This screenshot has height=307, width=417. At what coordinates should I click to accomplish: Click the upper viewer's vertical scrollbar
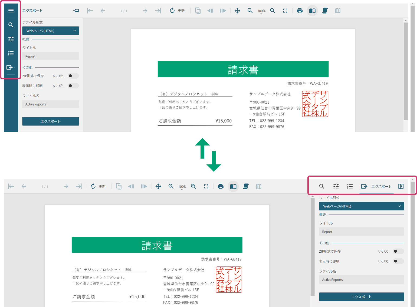(406, 72)
